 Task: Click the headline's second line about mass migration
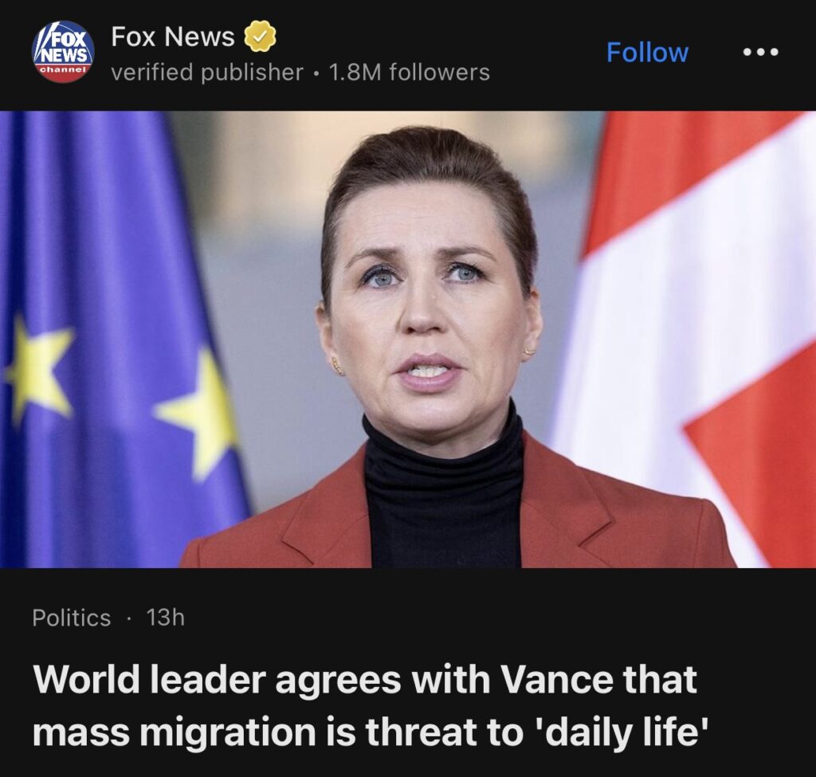tap(371, 732)
